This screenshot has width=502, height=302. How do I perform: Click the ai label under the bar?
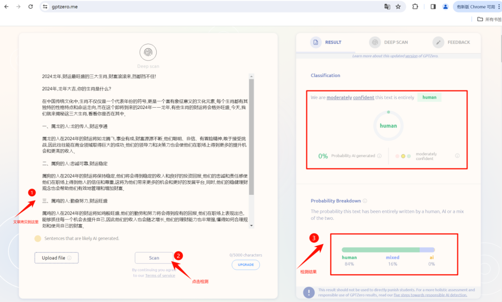point(431,257)
